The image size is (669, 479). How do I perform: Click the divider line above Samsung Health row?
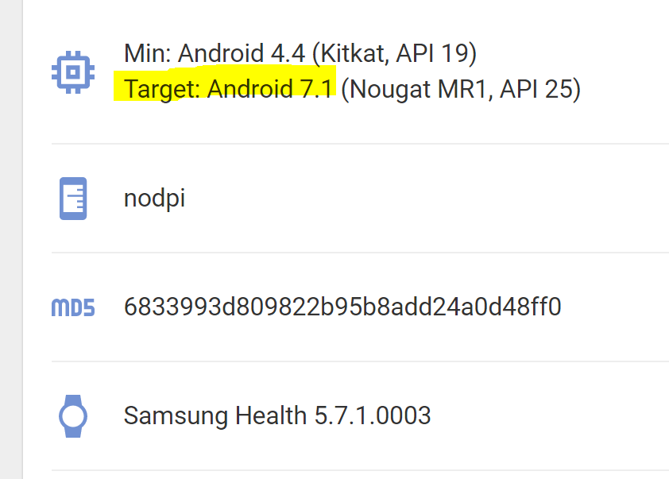358,361
